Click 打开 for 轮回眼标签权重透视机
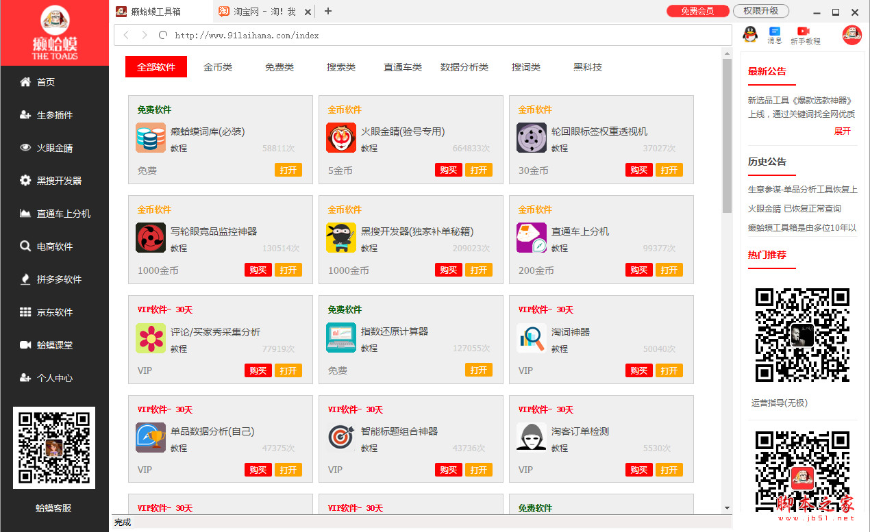Screen dimensions: 870x532 pos(669,170)
